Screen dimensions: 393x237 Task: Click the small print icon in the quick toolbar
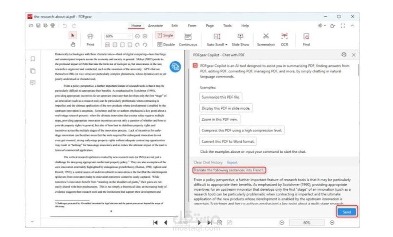pos(53,26)
